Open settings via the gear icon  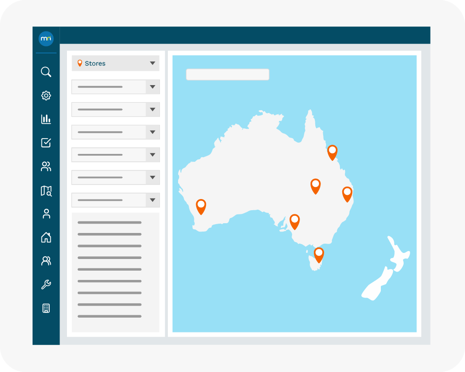click(x=46, y=96)
